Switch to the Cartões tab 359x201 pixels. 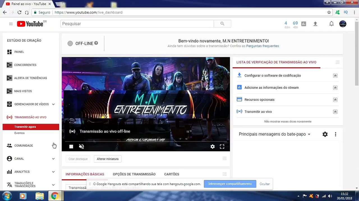point(172,174)
